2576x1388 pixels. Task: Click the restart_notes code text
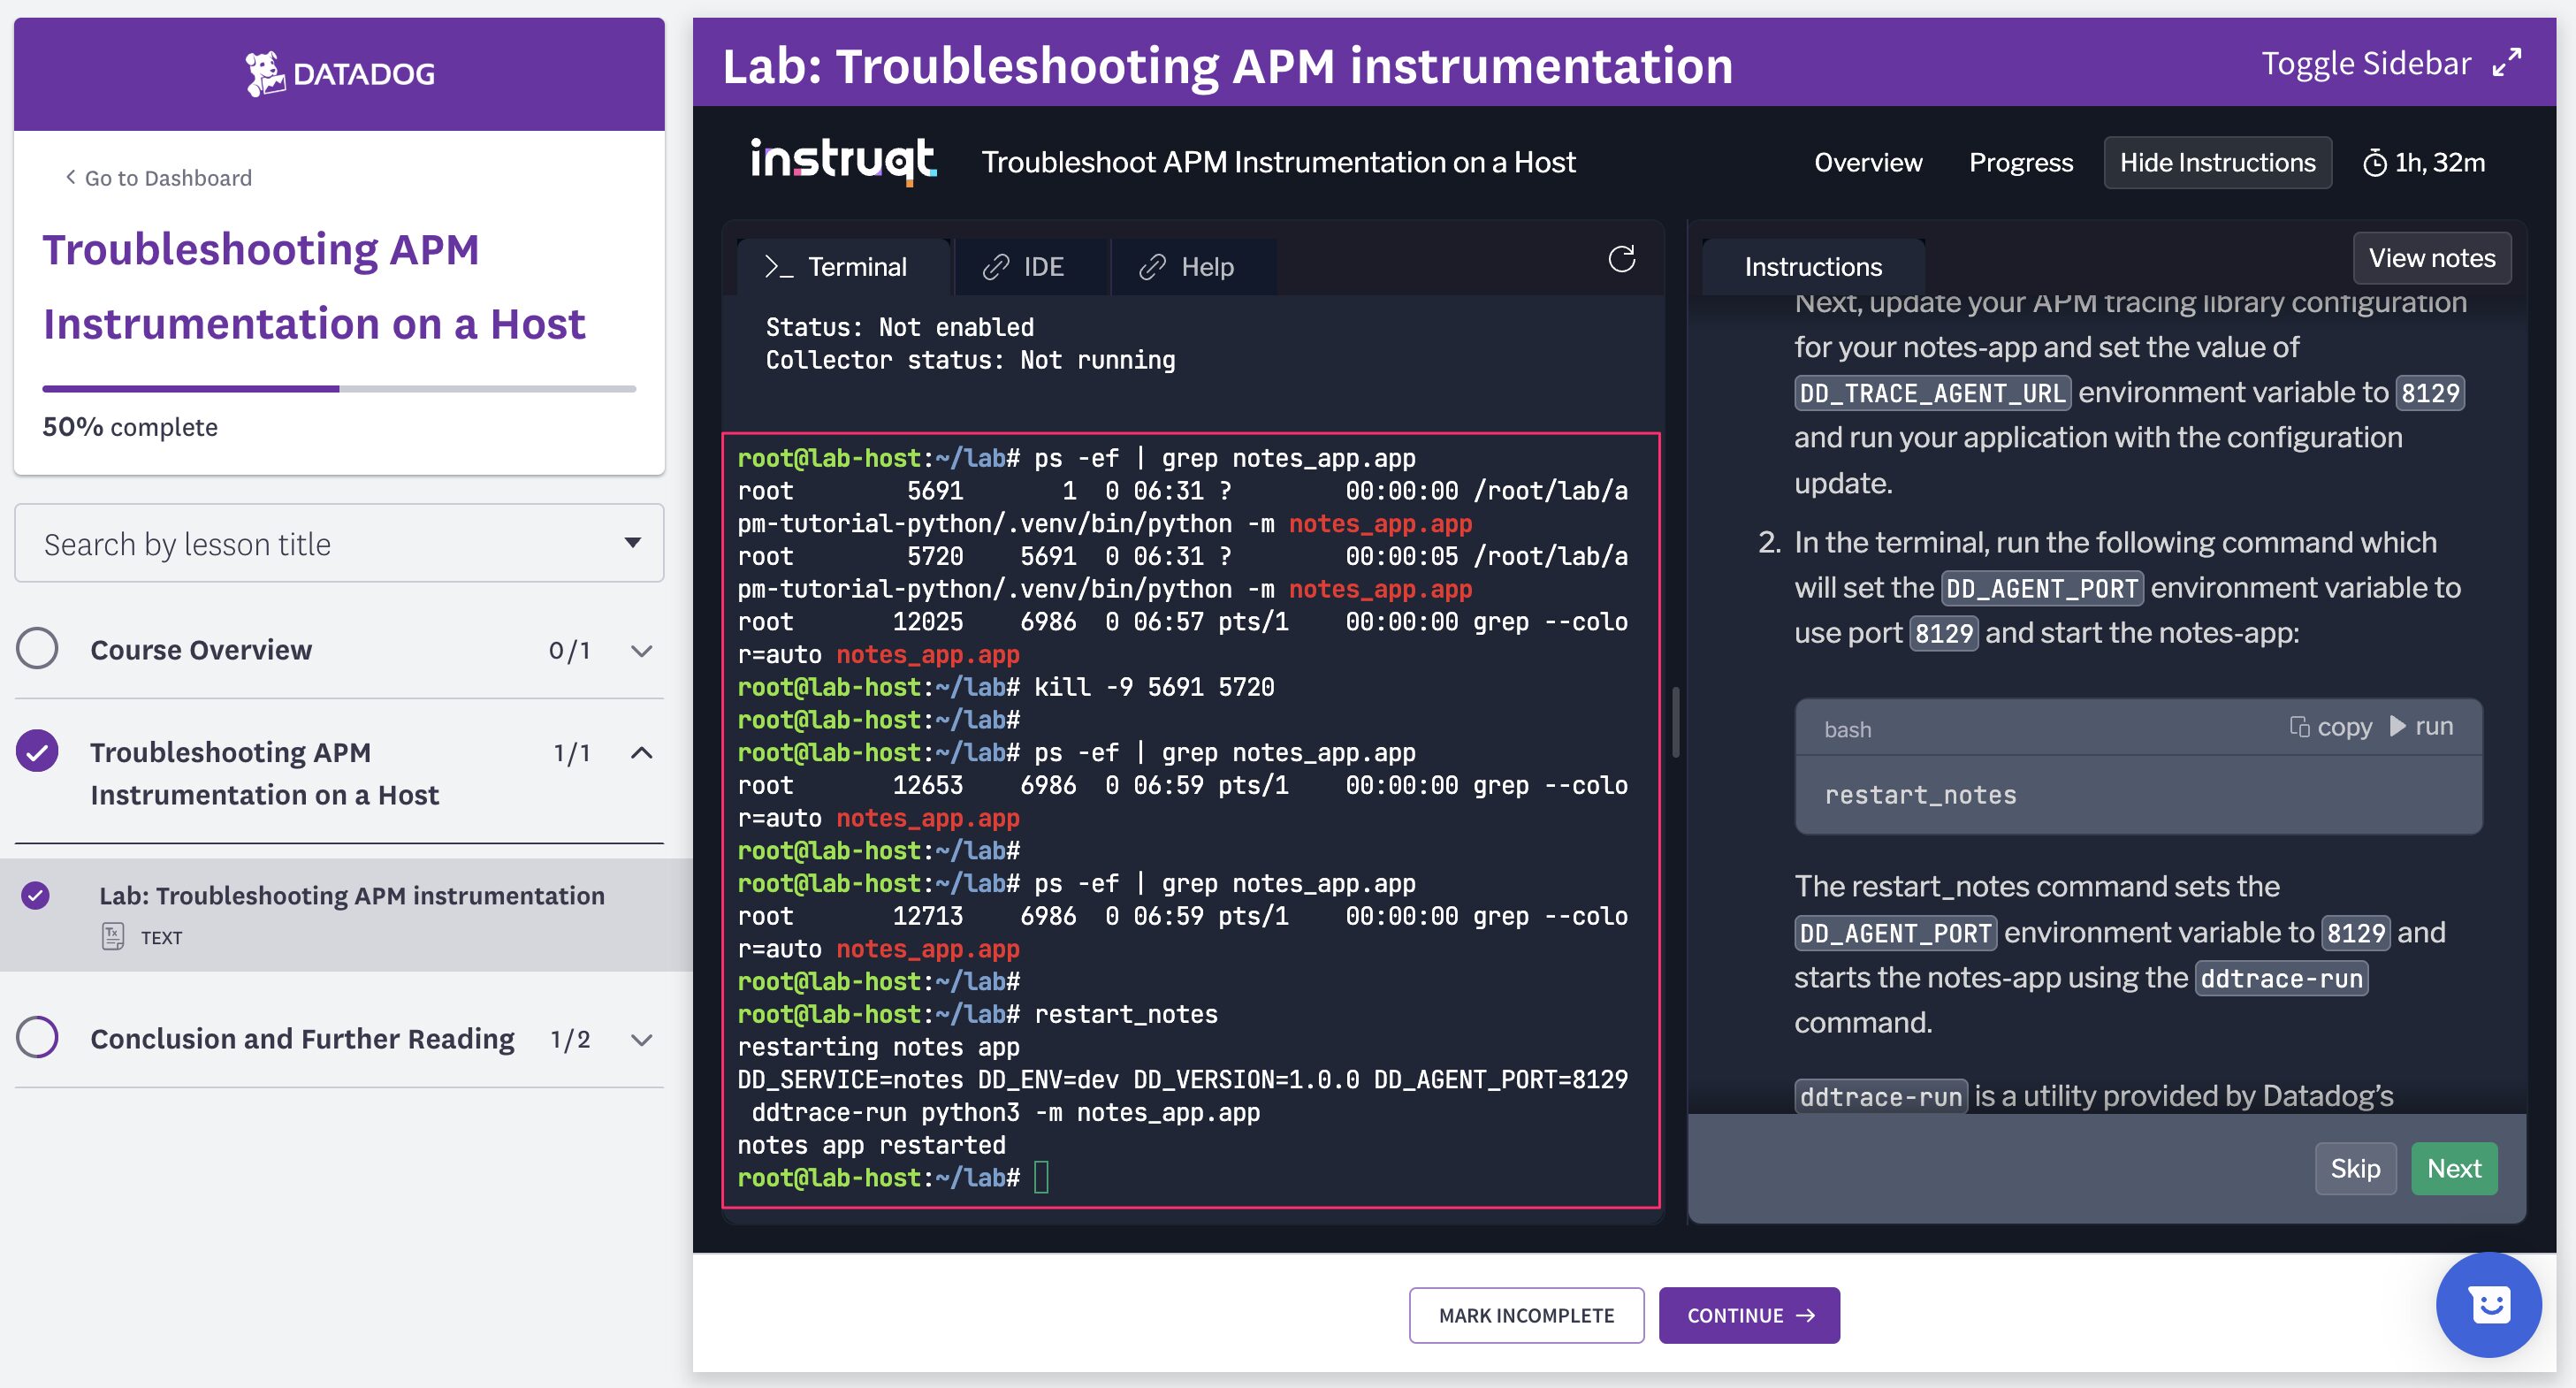pos(1920,795)
